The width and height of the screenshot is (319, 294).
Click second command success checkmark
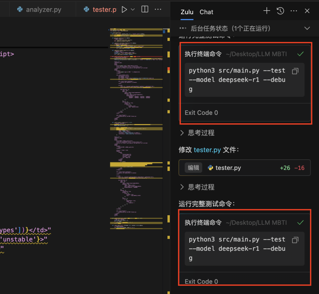coord(300,222)
